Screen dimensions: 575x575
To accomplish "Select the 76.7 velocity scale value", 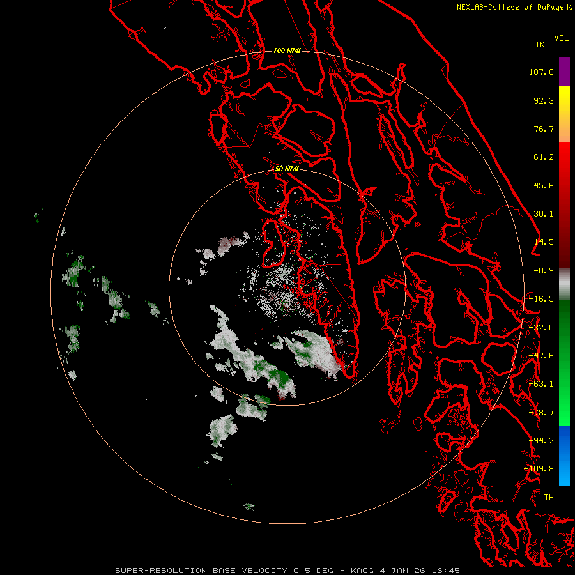I will [544, 128].
